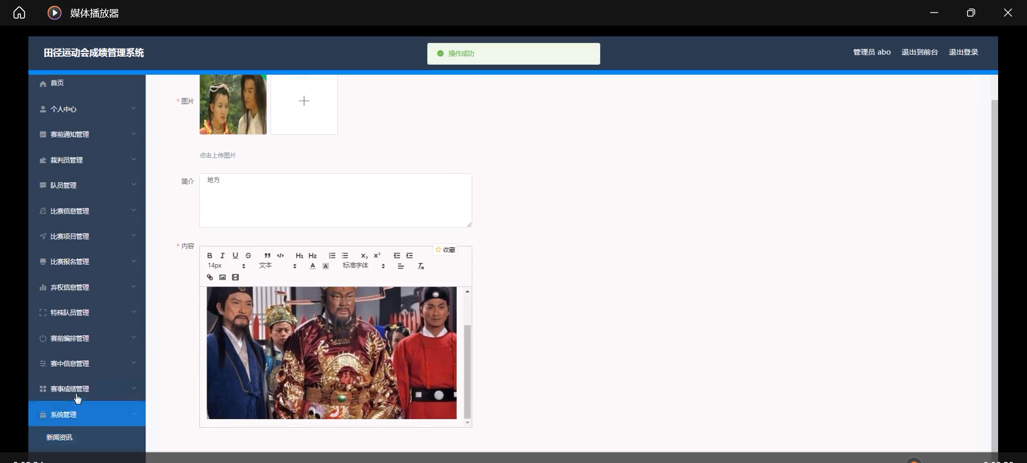Insert a video in the editor
This screenshot has width=1027, height=463.
click(x=235, y=277)
